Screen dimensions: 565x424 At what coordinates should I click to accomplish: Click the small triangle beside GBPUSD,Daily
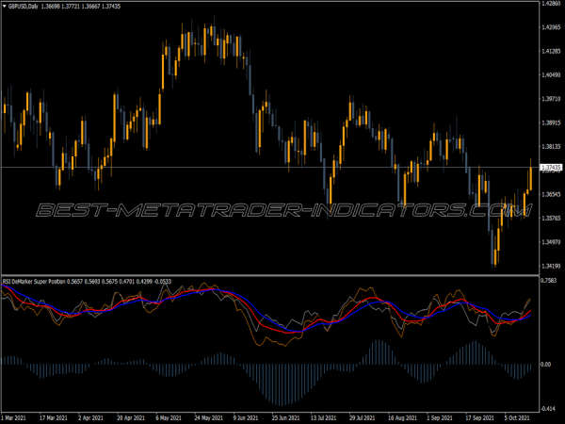(x=5, y=7)
